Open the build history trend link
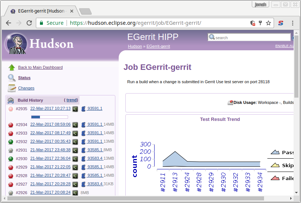This screenshot has height=203, width=301. (x=72, y=100)
